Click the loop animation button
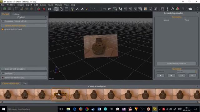Image resolution: width=200 pixels, height=112 pixels. (x=182, y=75)
